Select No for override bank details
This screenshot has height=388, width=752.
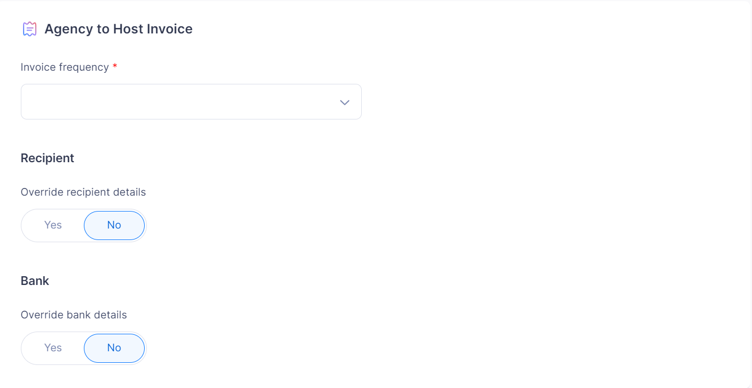pyautogui.click(x=114, y=348)
